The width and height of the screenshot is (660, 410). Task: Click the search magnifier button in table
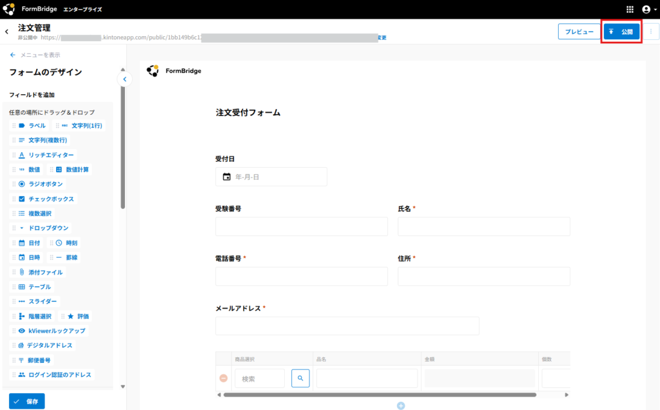[300, 378]
